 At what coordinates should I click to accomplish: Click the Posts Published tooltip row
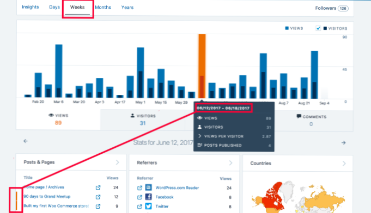[x=234, y=146]
